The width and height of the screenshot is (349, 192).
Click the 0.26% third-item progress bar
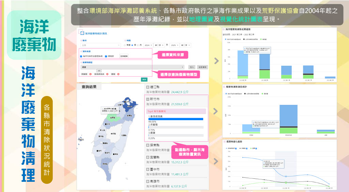coord(176,135)
